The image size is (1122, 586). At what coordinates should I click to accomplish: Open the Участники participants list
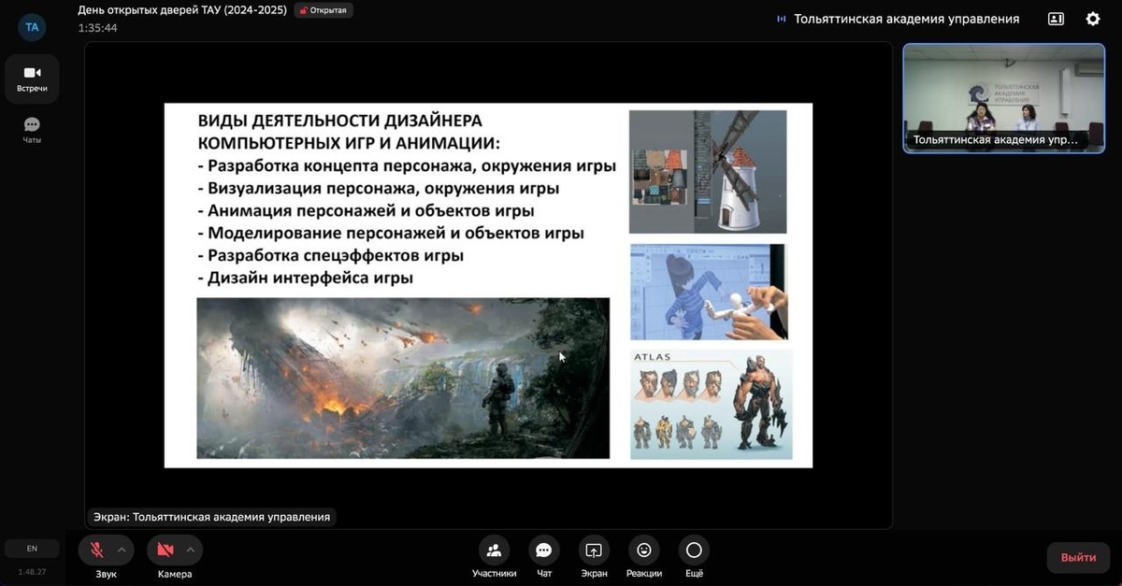pos(494,556)
